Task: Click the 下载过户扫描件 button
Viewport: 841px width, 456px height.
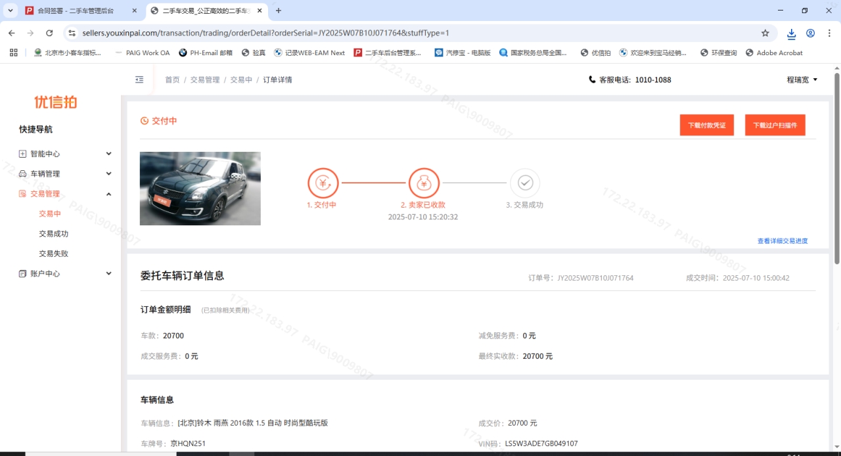Action: (775, 125)
